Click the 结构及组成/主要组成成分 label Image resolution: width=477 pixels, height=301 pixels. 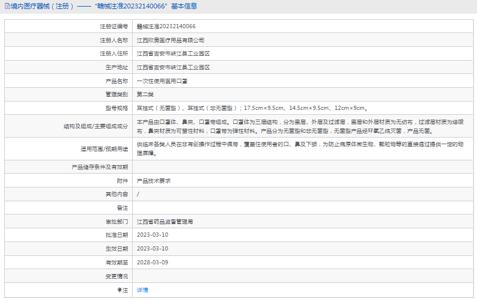pos(96,126)
